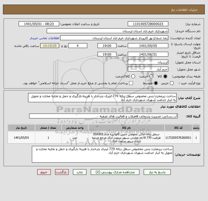Click the خروج exit button
The width and height of the screenshot is (208, 201).
(44, 172)
